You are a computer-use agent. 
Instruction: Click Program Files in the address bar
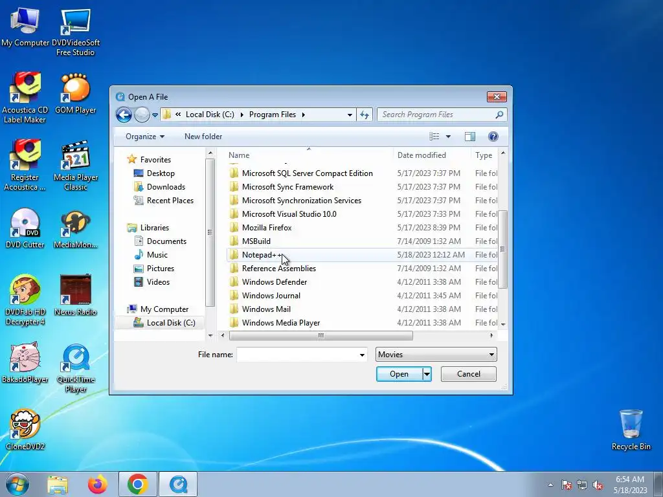[x=273, y=115]
